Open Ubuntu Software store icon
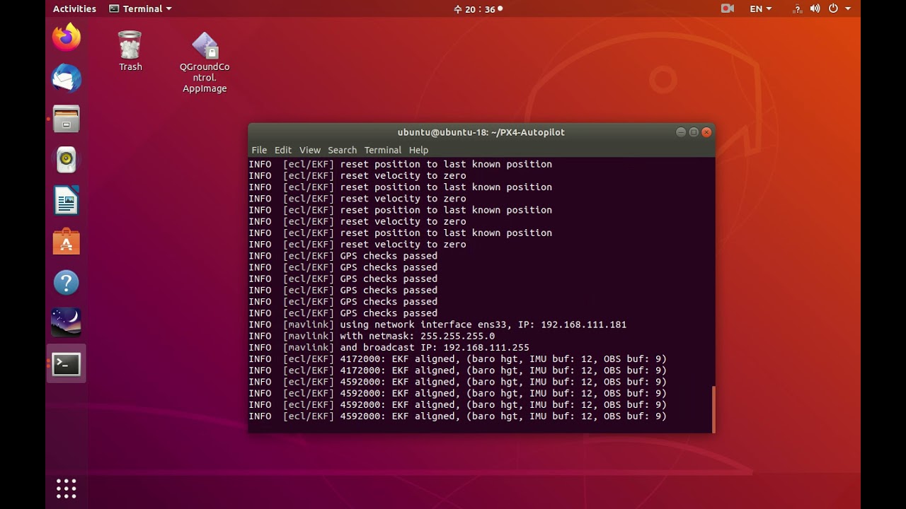906x509 pixels. (x=67, y=242)
